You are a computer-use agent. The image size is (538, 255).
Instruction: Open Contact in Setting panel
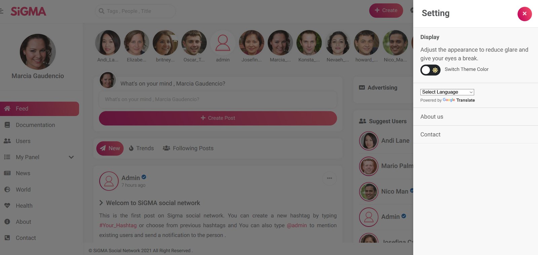[x=430, y=134]
